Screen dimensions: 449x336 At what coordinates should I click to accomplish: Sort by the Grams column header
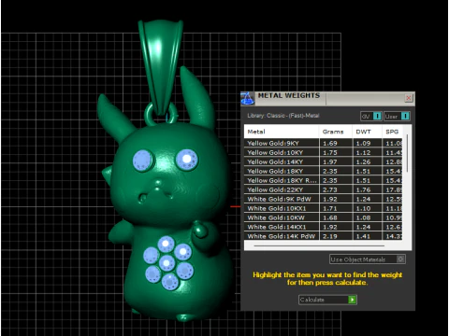tap(336, 132)
